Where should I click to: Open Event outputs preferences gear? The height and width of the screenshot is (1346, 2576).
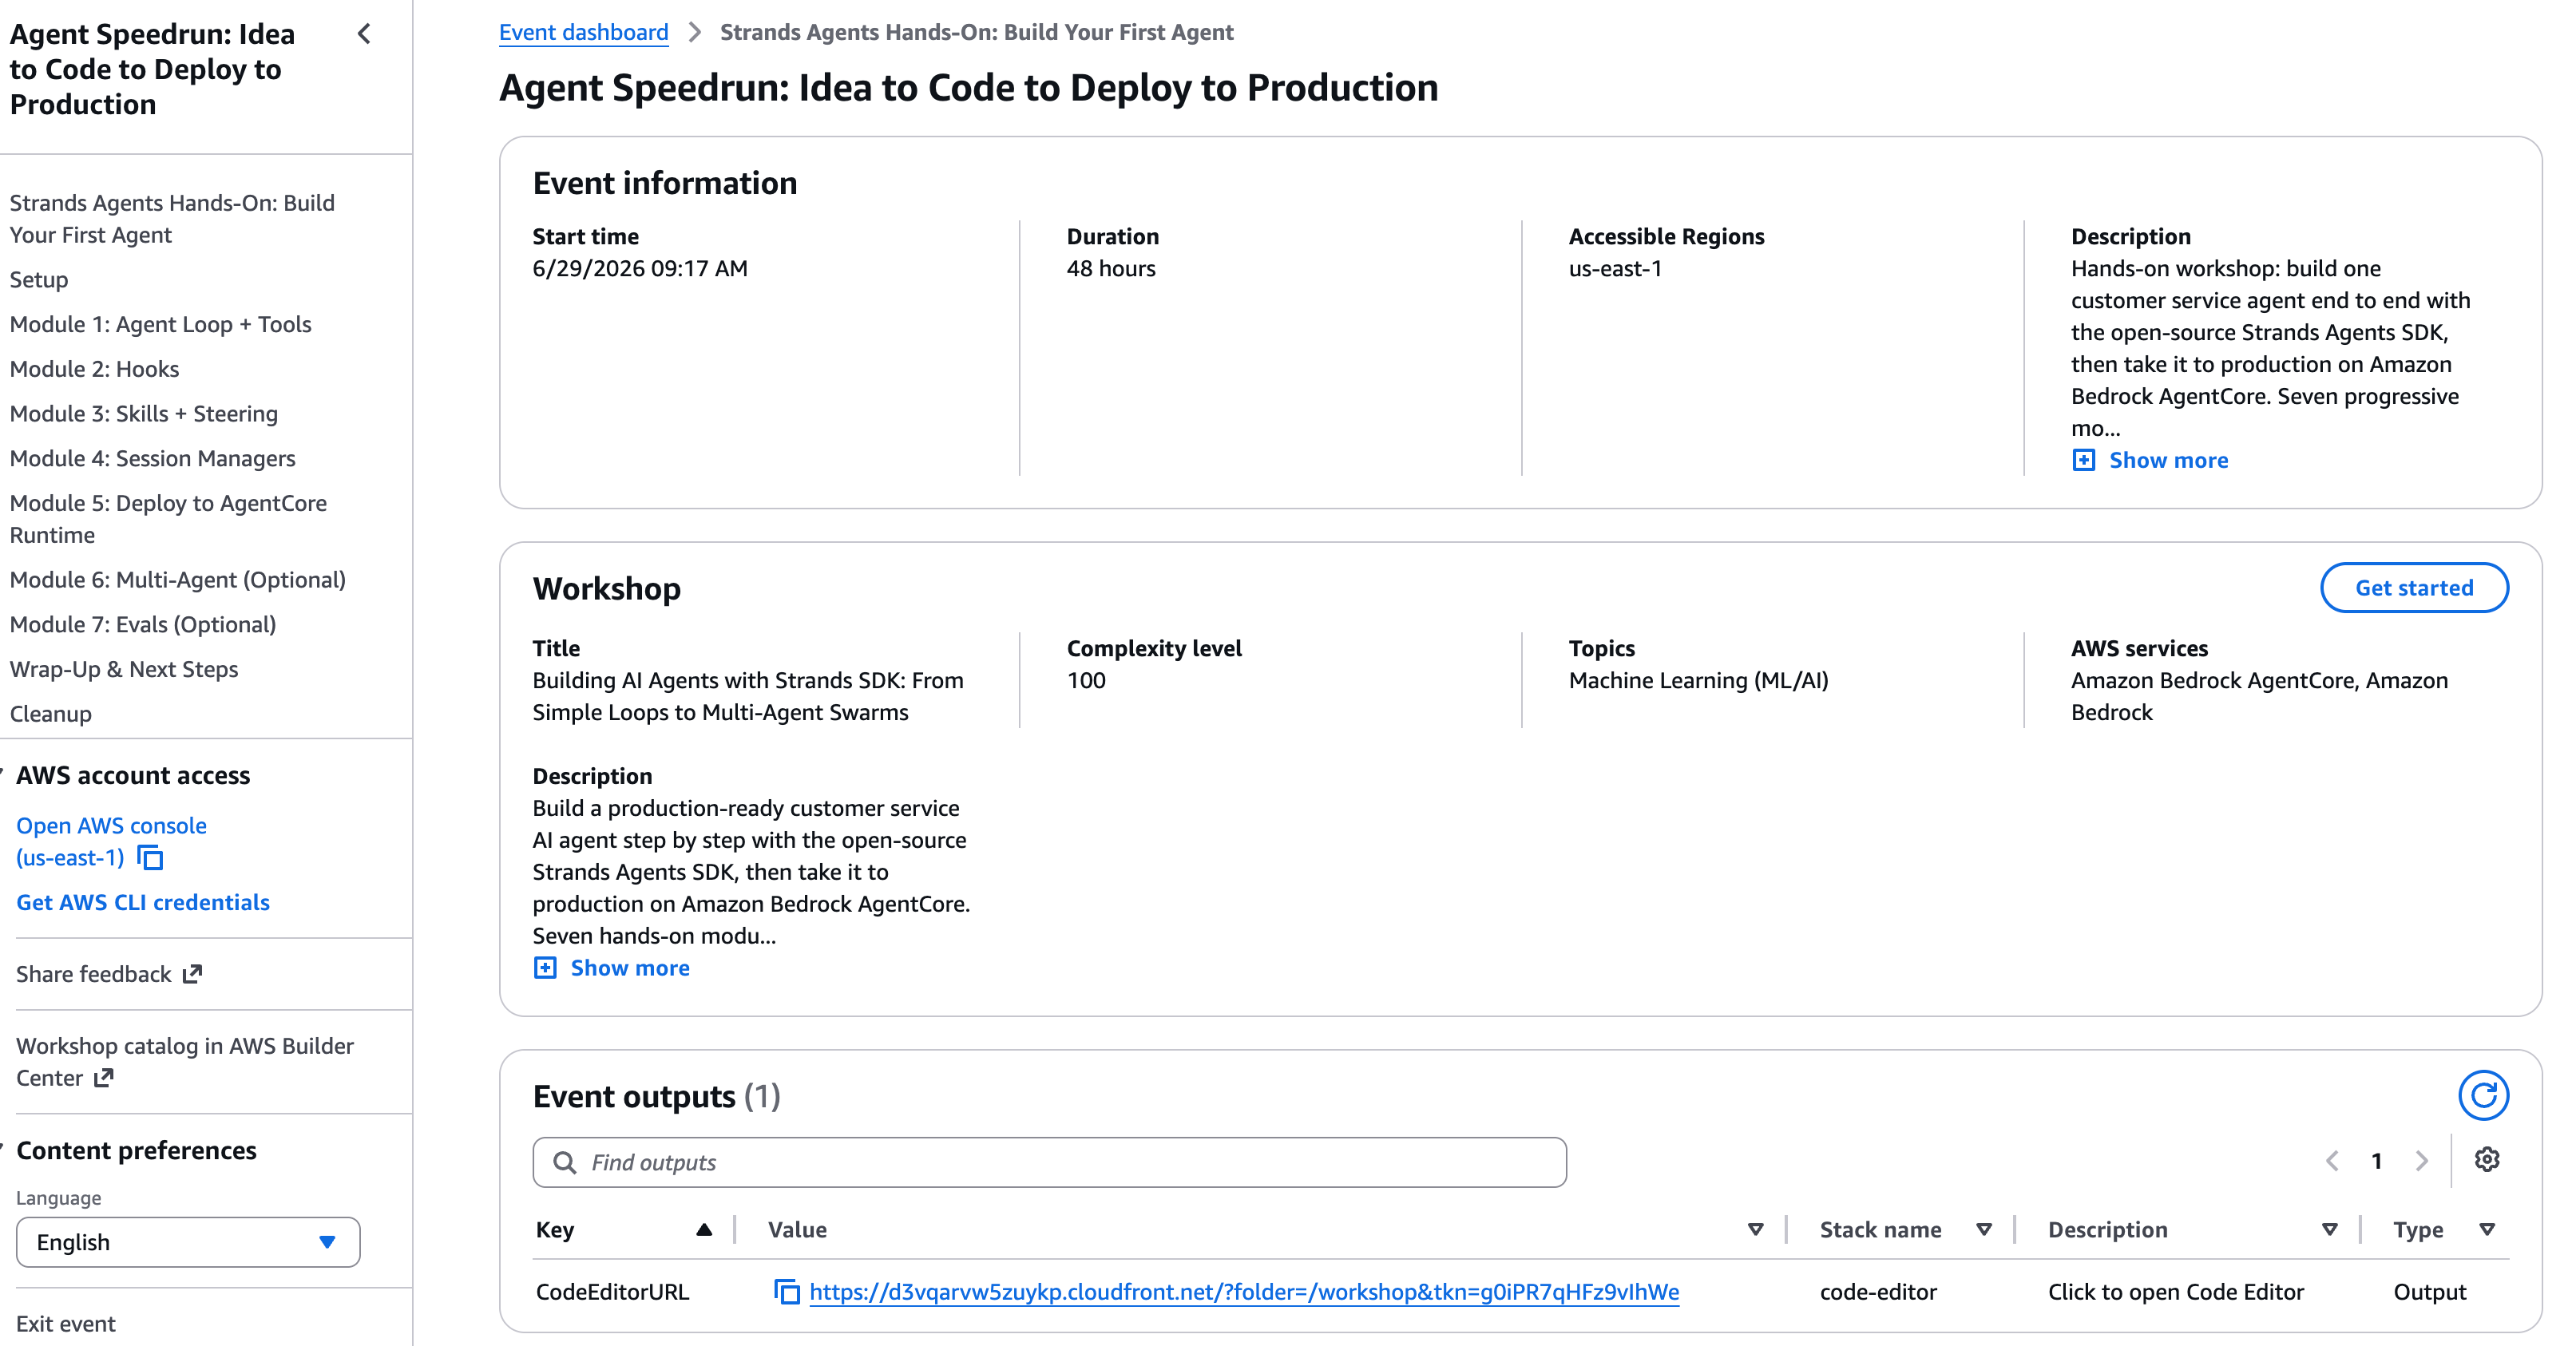tap(2487, 1160)
